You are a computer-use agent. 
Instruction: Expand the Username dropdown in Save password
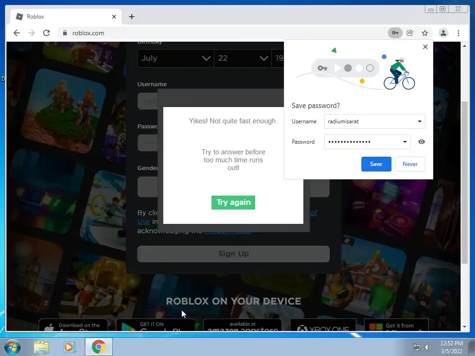click(419, 121)
